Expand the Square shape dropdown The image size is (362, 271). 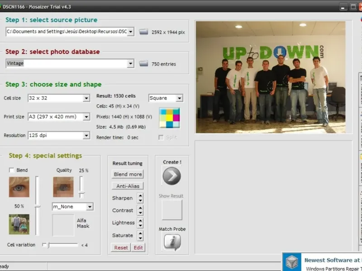pyautogui.click(x=179, y=98)
